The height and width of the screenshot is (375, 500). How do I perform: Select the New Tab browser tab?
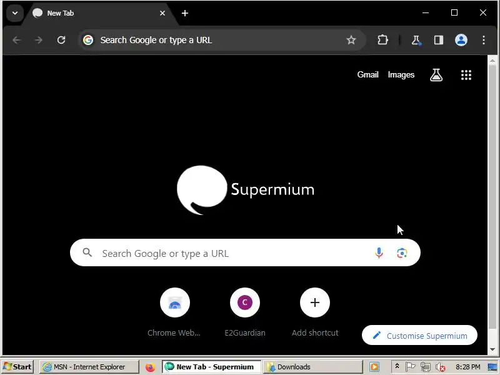99,13
